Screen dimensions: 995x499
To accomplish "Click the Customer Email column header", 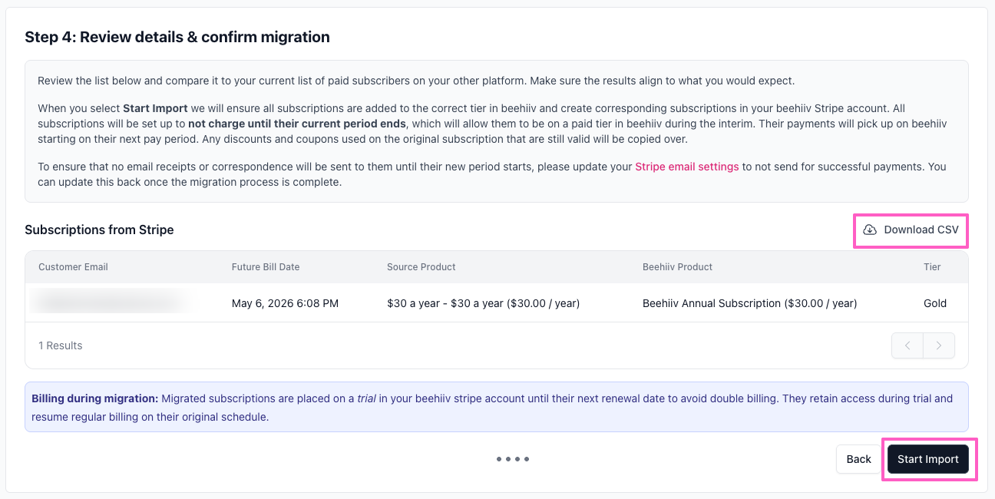I will click(x=73, y=267).
